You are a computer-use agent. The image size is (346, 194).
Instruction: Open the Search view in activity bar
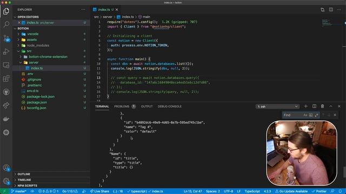coord(6,24)
